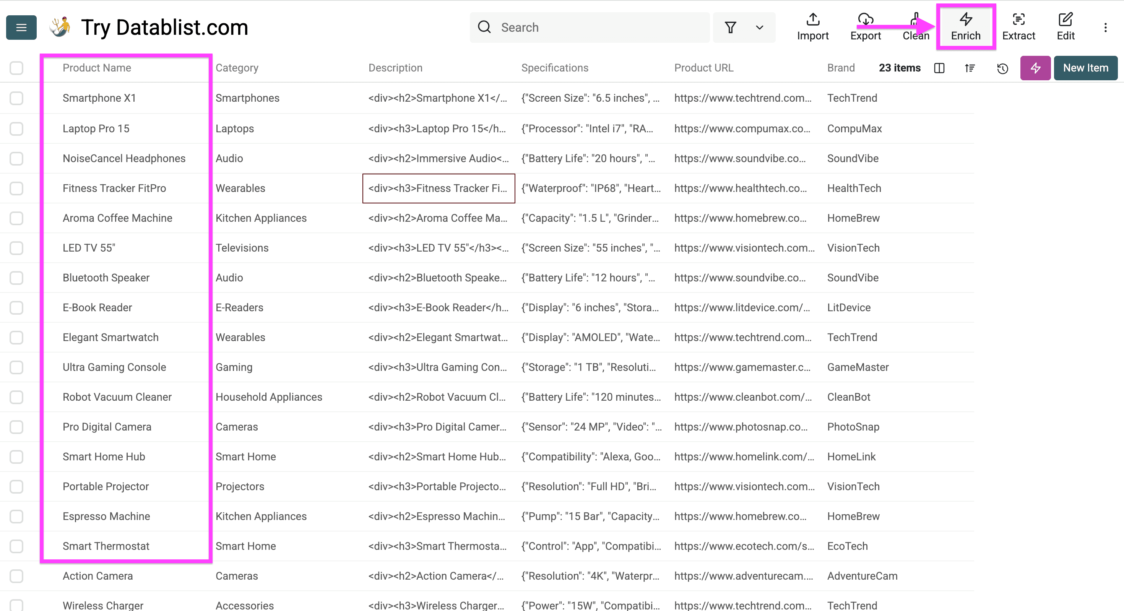This screenshot has height=611, width=1124.
Task: Open the Extract tool
Action: coord(1018,27)
